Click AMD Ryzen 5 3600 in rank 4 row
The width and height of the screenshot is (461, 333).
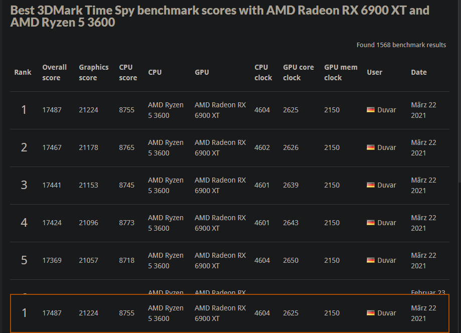tap(166, 223)
